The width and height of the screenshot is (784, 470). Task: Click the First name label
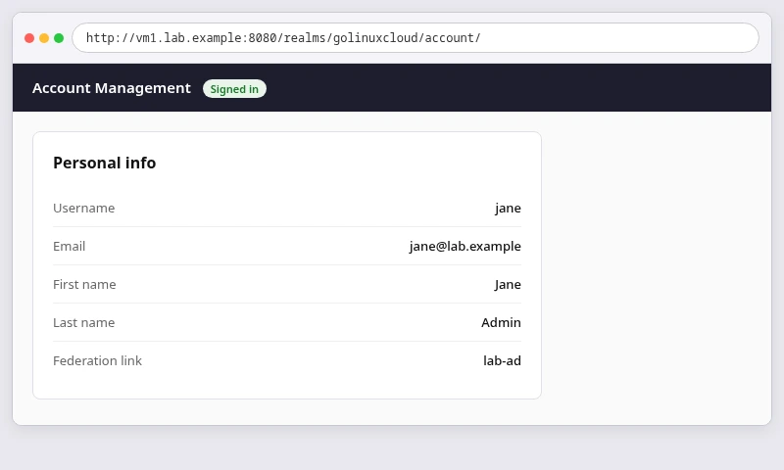[x=84, y=285]
